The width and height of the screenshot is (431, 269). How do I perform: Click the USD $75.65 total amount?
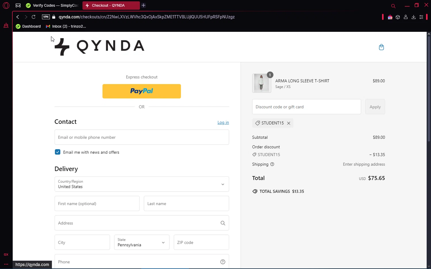pos(372,178)
